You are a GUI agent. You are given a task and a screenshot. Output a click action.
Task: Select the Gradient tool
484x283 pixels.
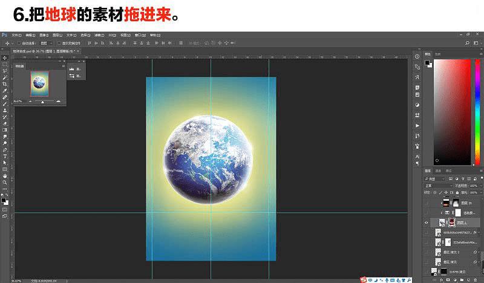[5, 130]
